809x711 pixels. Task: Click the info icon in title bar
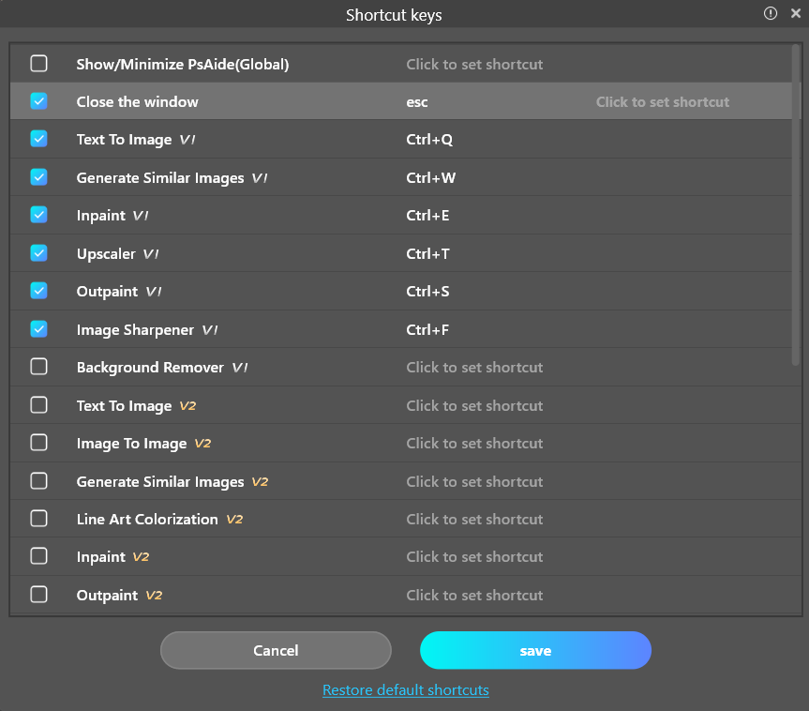(x=771, y=13)
